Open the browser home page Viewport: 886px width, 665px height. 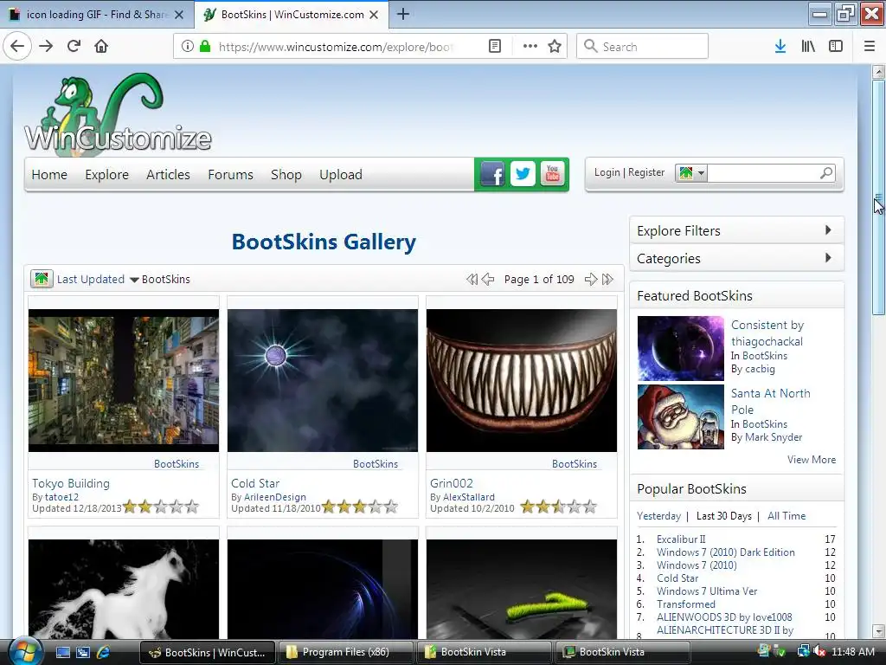point(101,46)
